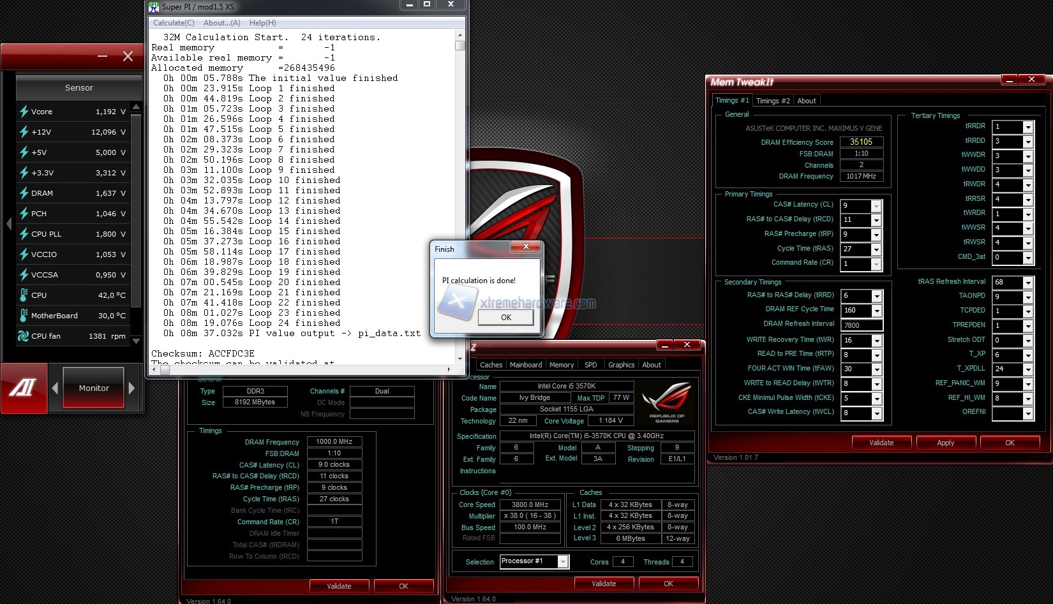Click the CPU temperature thermometer icon
The height and width of the screenshot is (604, 1053).
[24, 295]
